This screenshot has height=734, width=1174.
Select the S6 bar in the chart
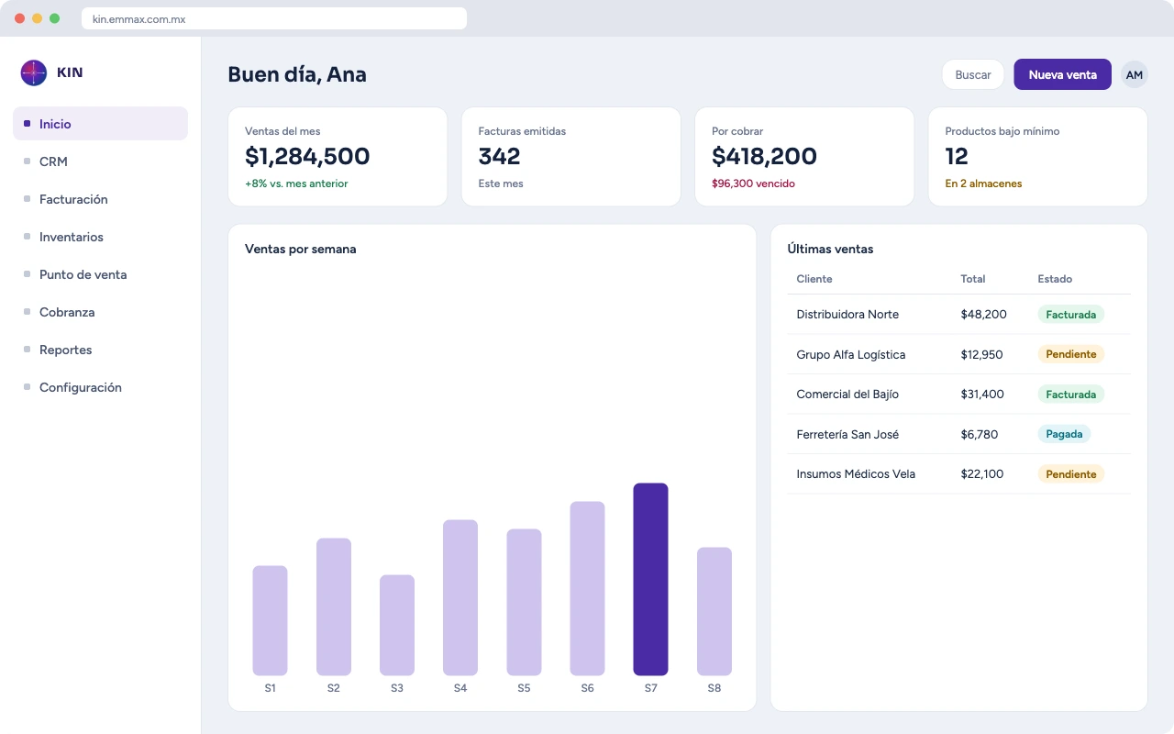(587, 588)
